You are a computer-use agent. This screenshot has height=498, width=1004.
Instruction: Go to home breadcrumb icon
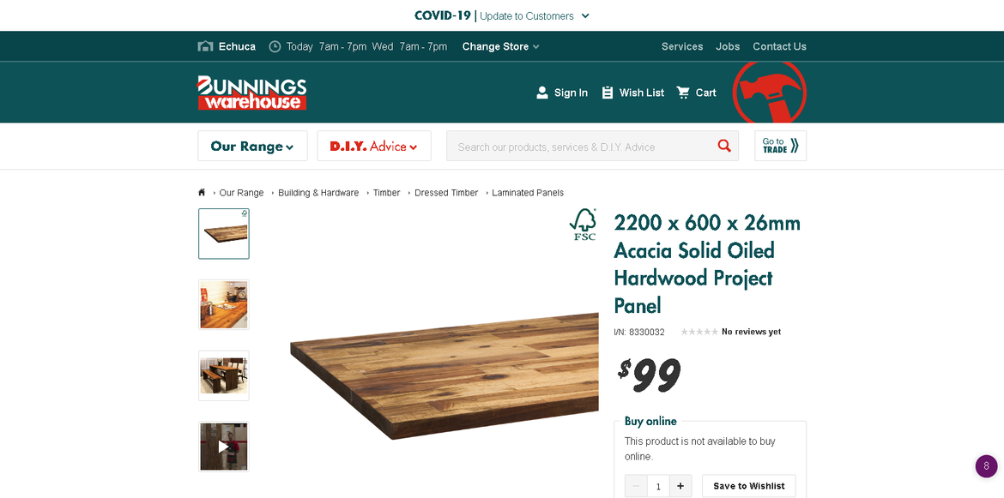(x=202, y=192)
